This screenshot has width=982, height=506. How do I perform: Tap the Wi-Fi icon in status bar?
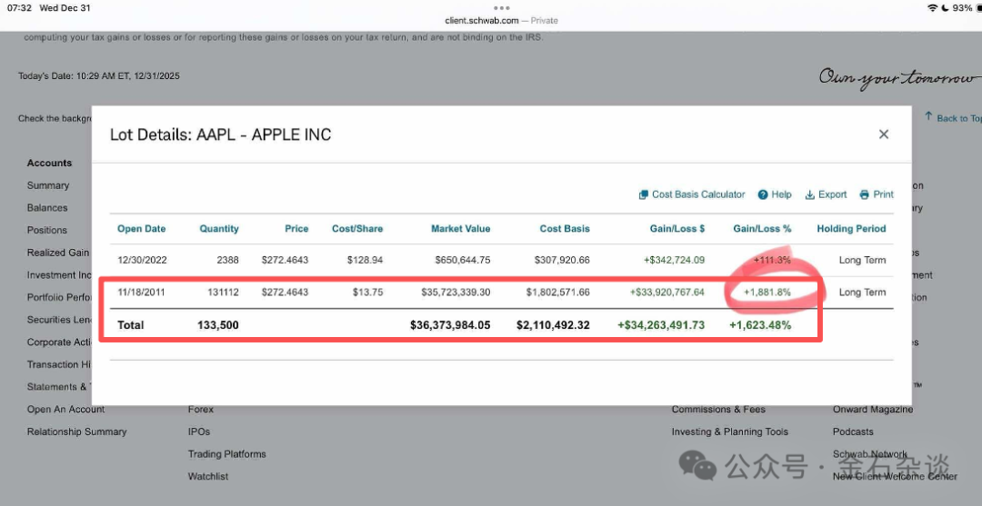(932, 7)
